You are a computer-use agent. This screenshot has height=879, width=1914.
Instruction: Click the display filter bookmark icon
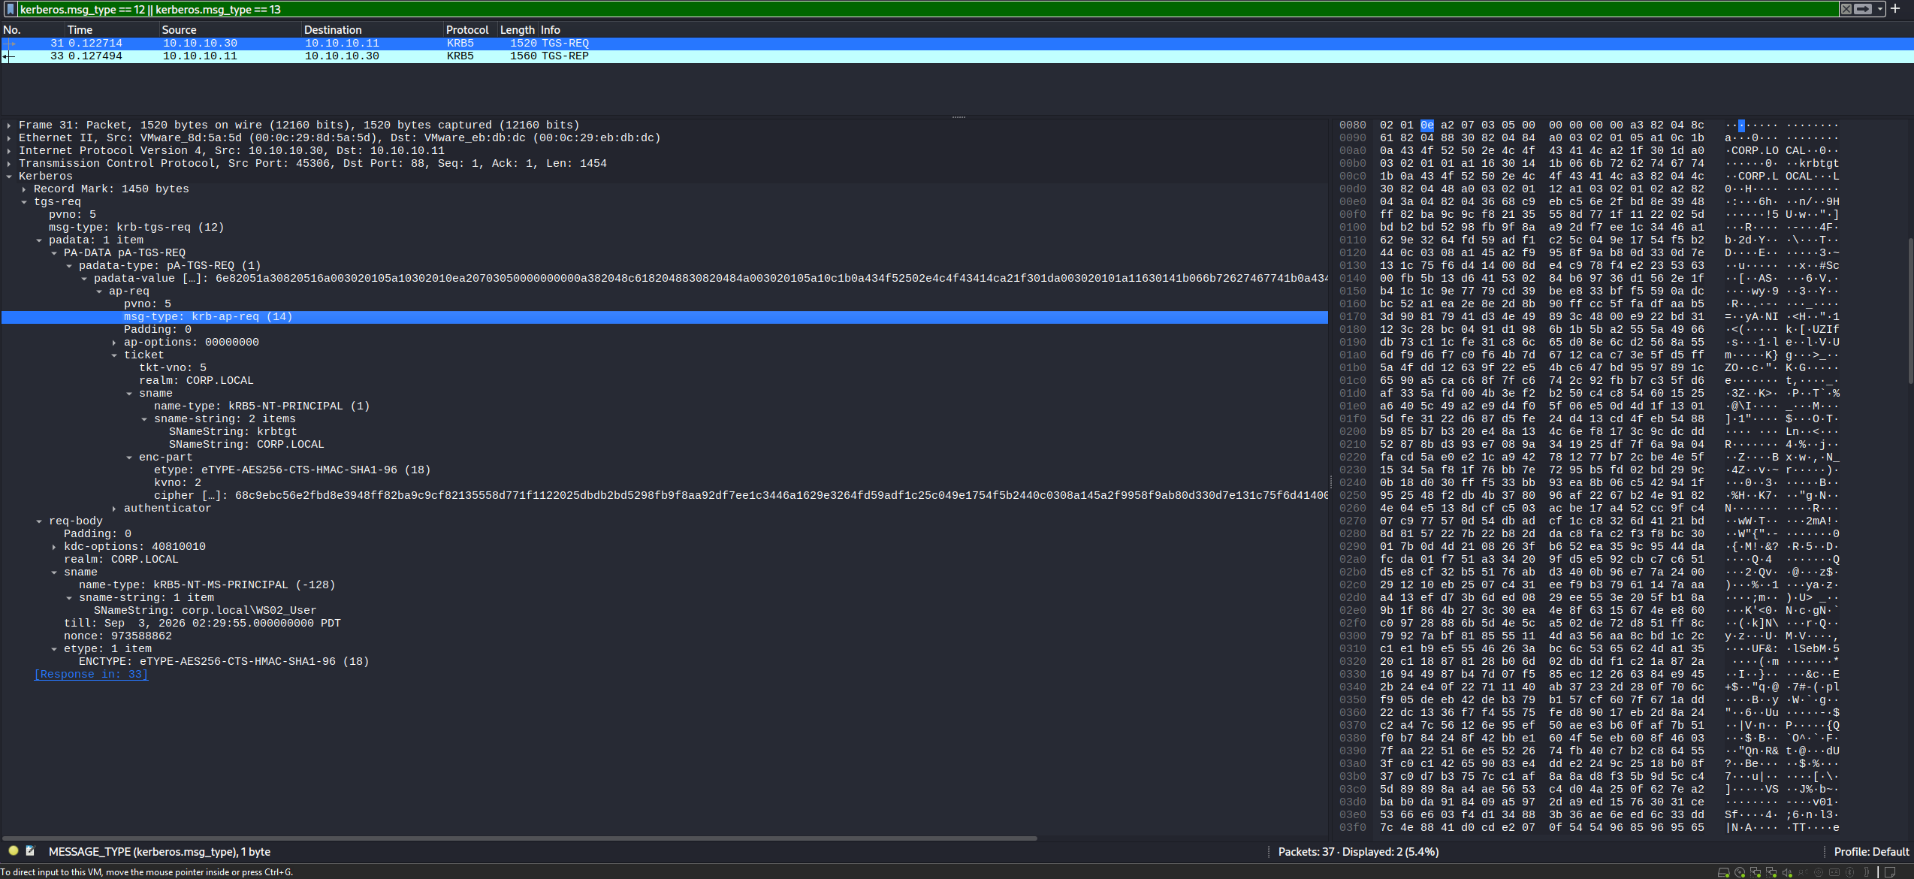coord(11,9)
